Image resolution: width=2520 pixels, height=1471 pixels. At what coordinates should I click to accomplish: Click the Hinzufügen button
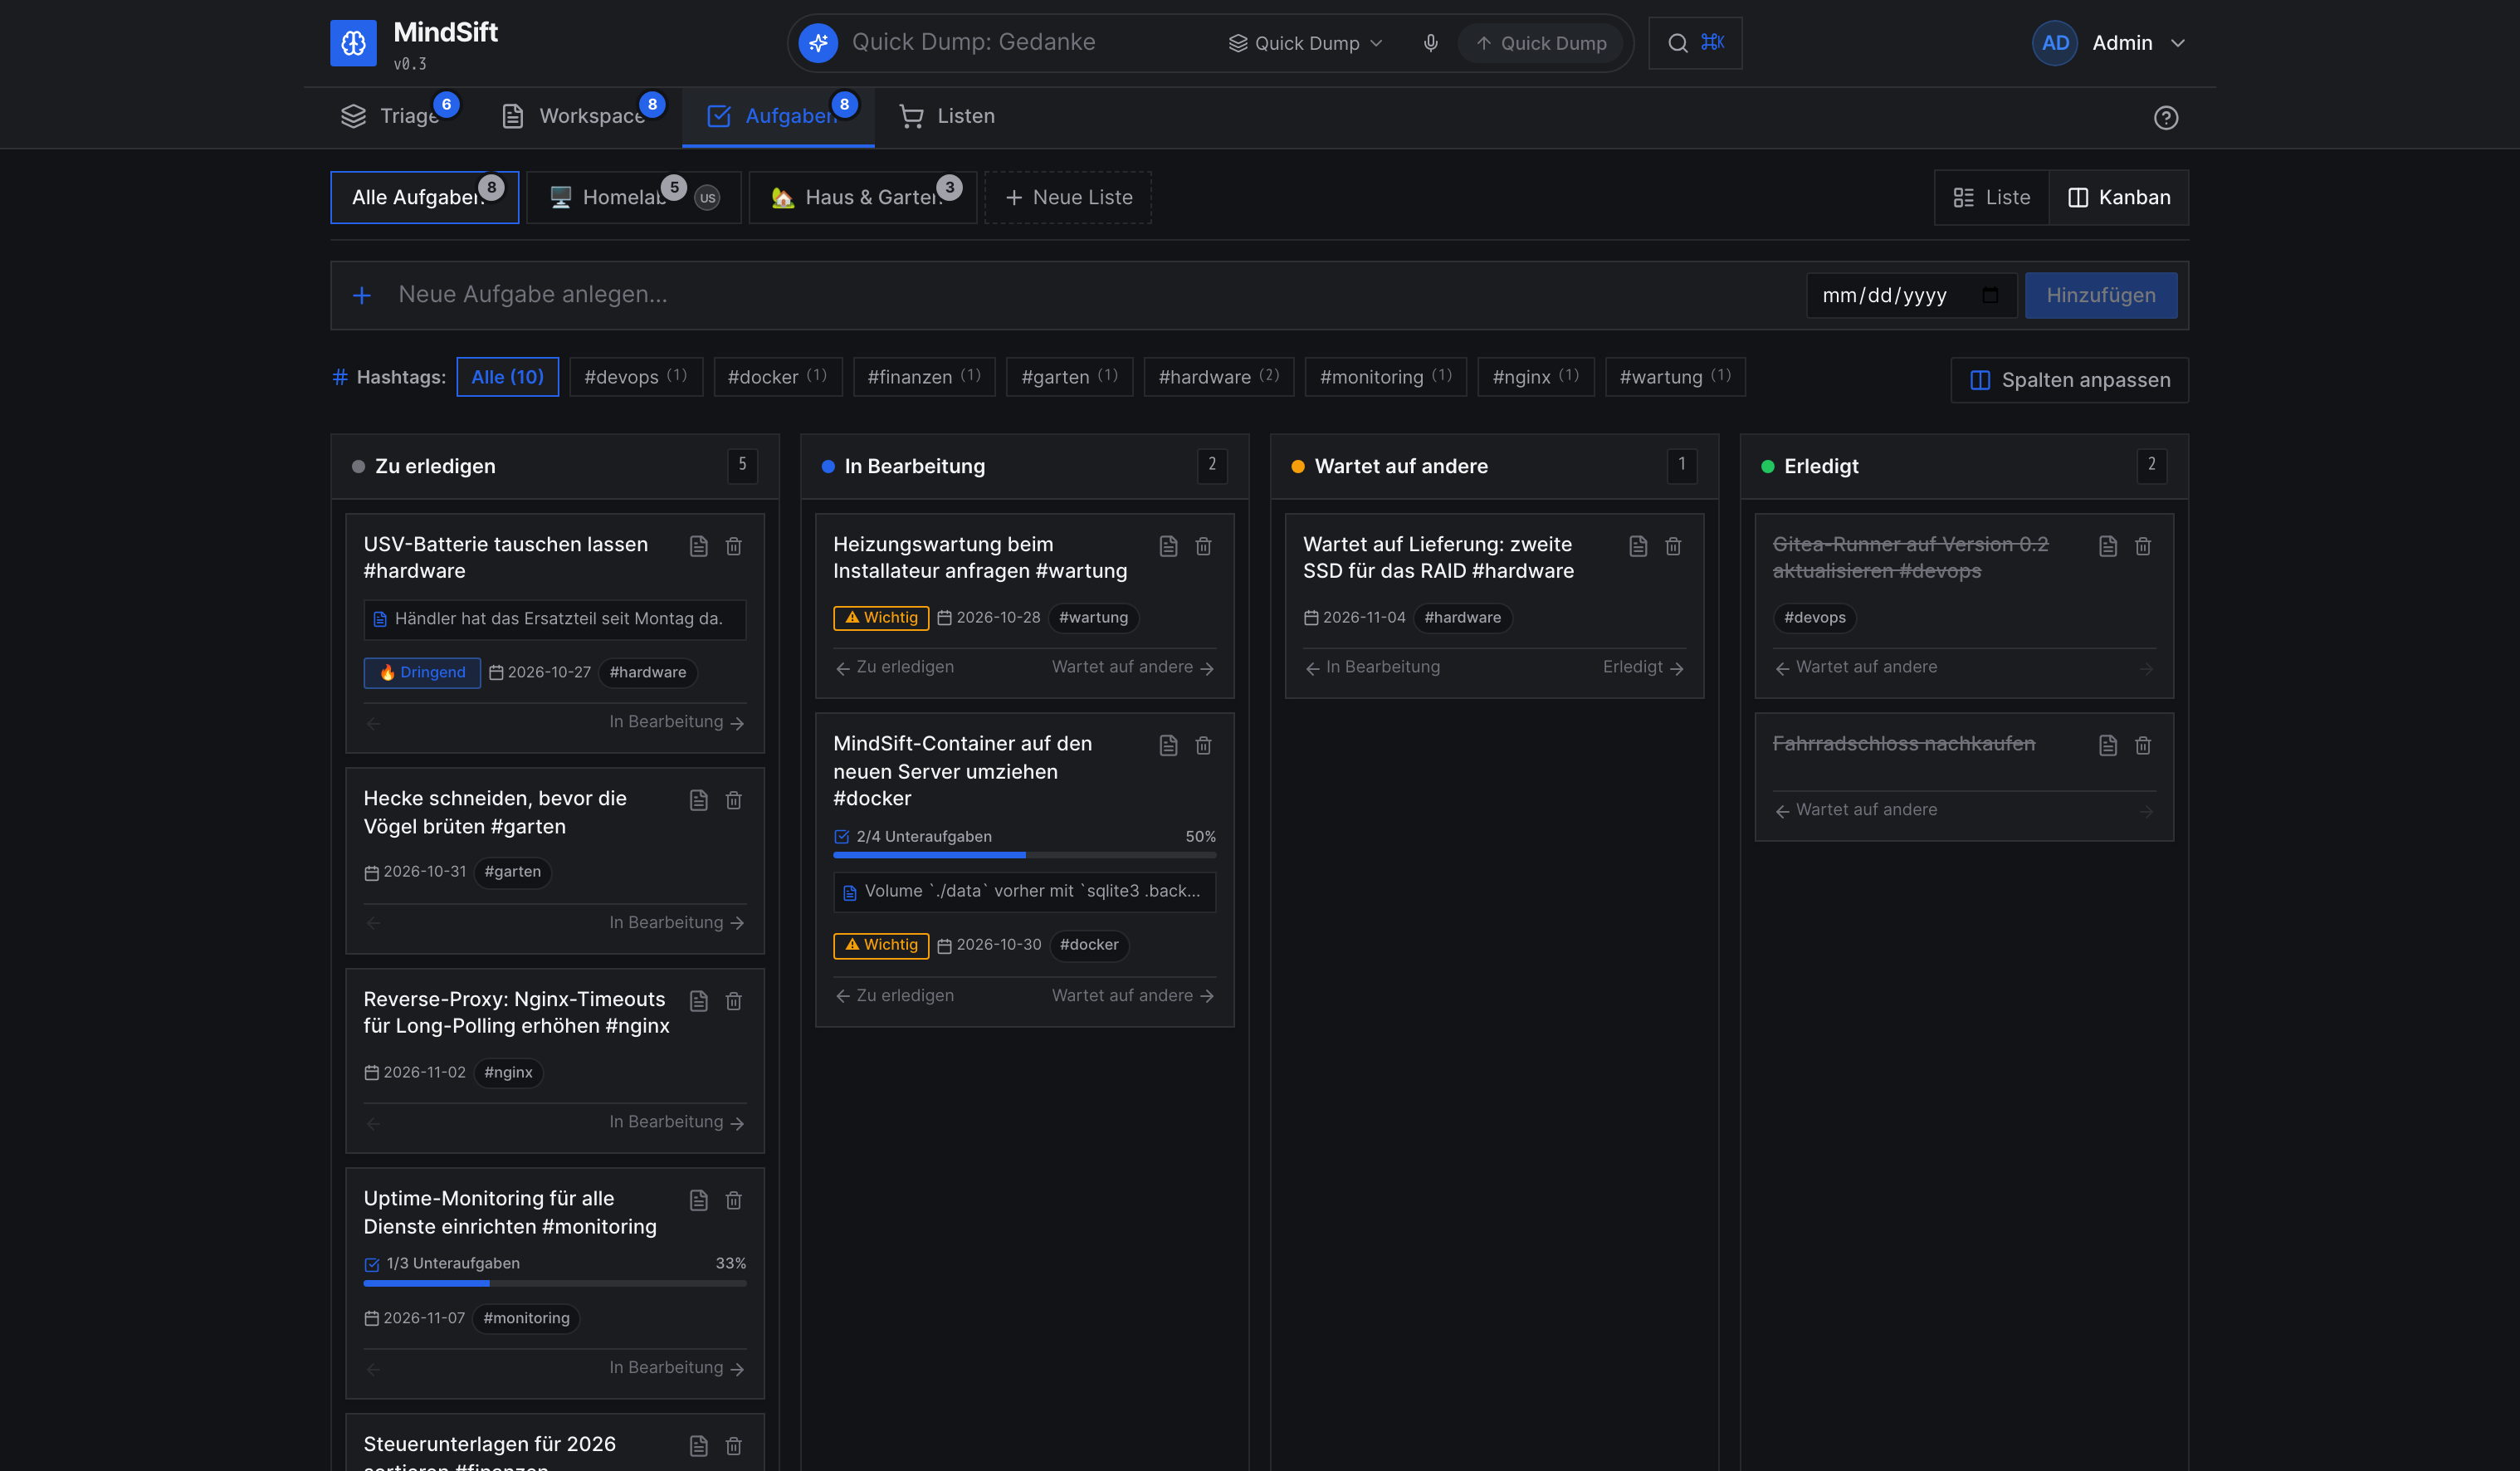tap(2100, 295)
